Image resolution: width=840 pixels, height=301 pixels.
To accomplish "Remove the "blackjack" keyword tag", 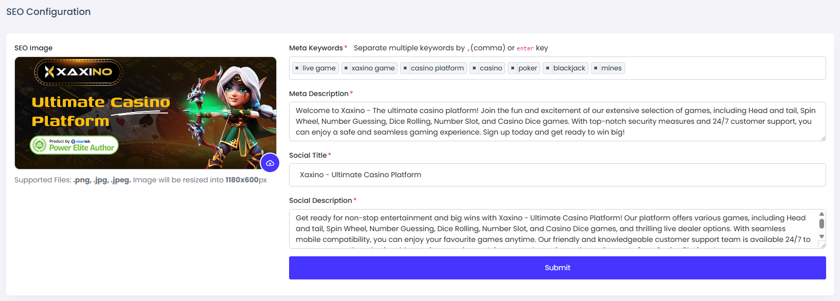I will pyautogui.click(x=548, y=68).
